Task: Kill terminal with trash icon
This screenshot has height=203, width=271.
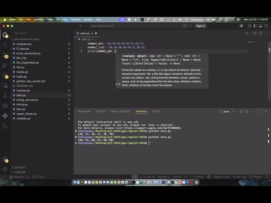Action: click(x=247, y=112)
